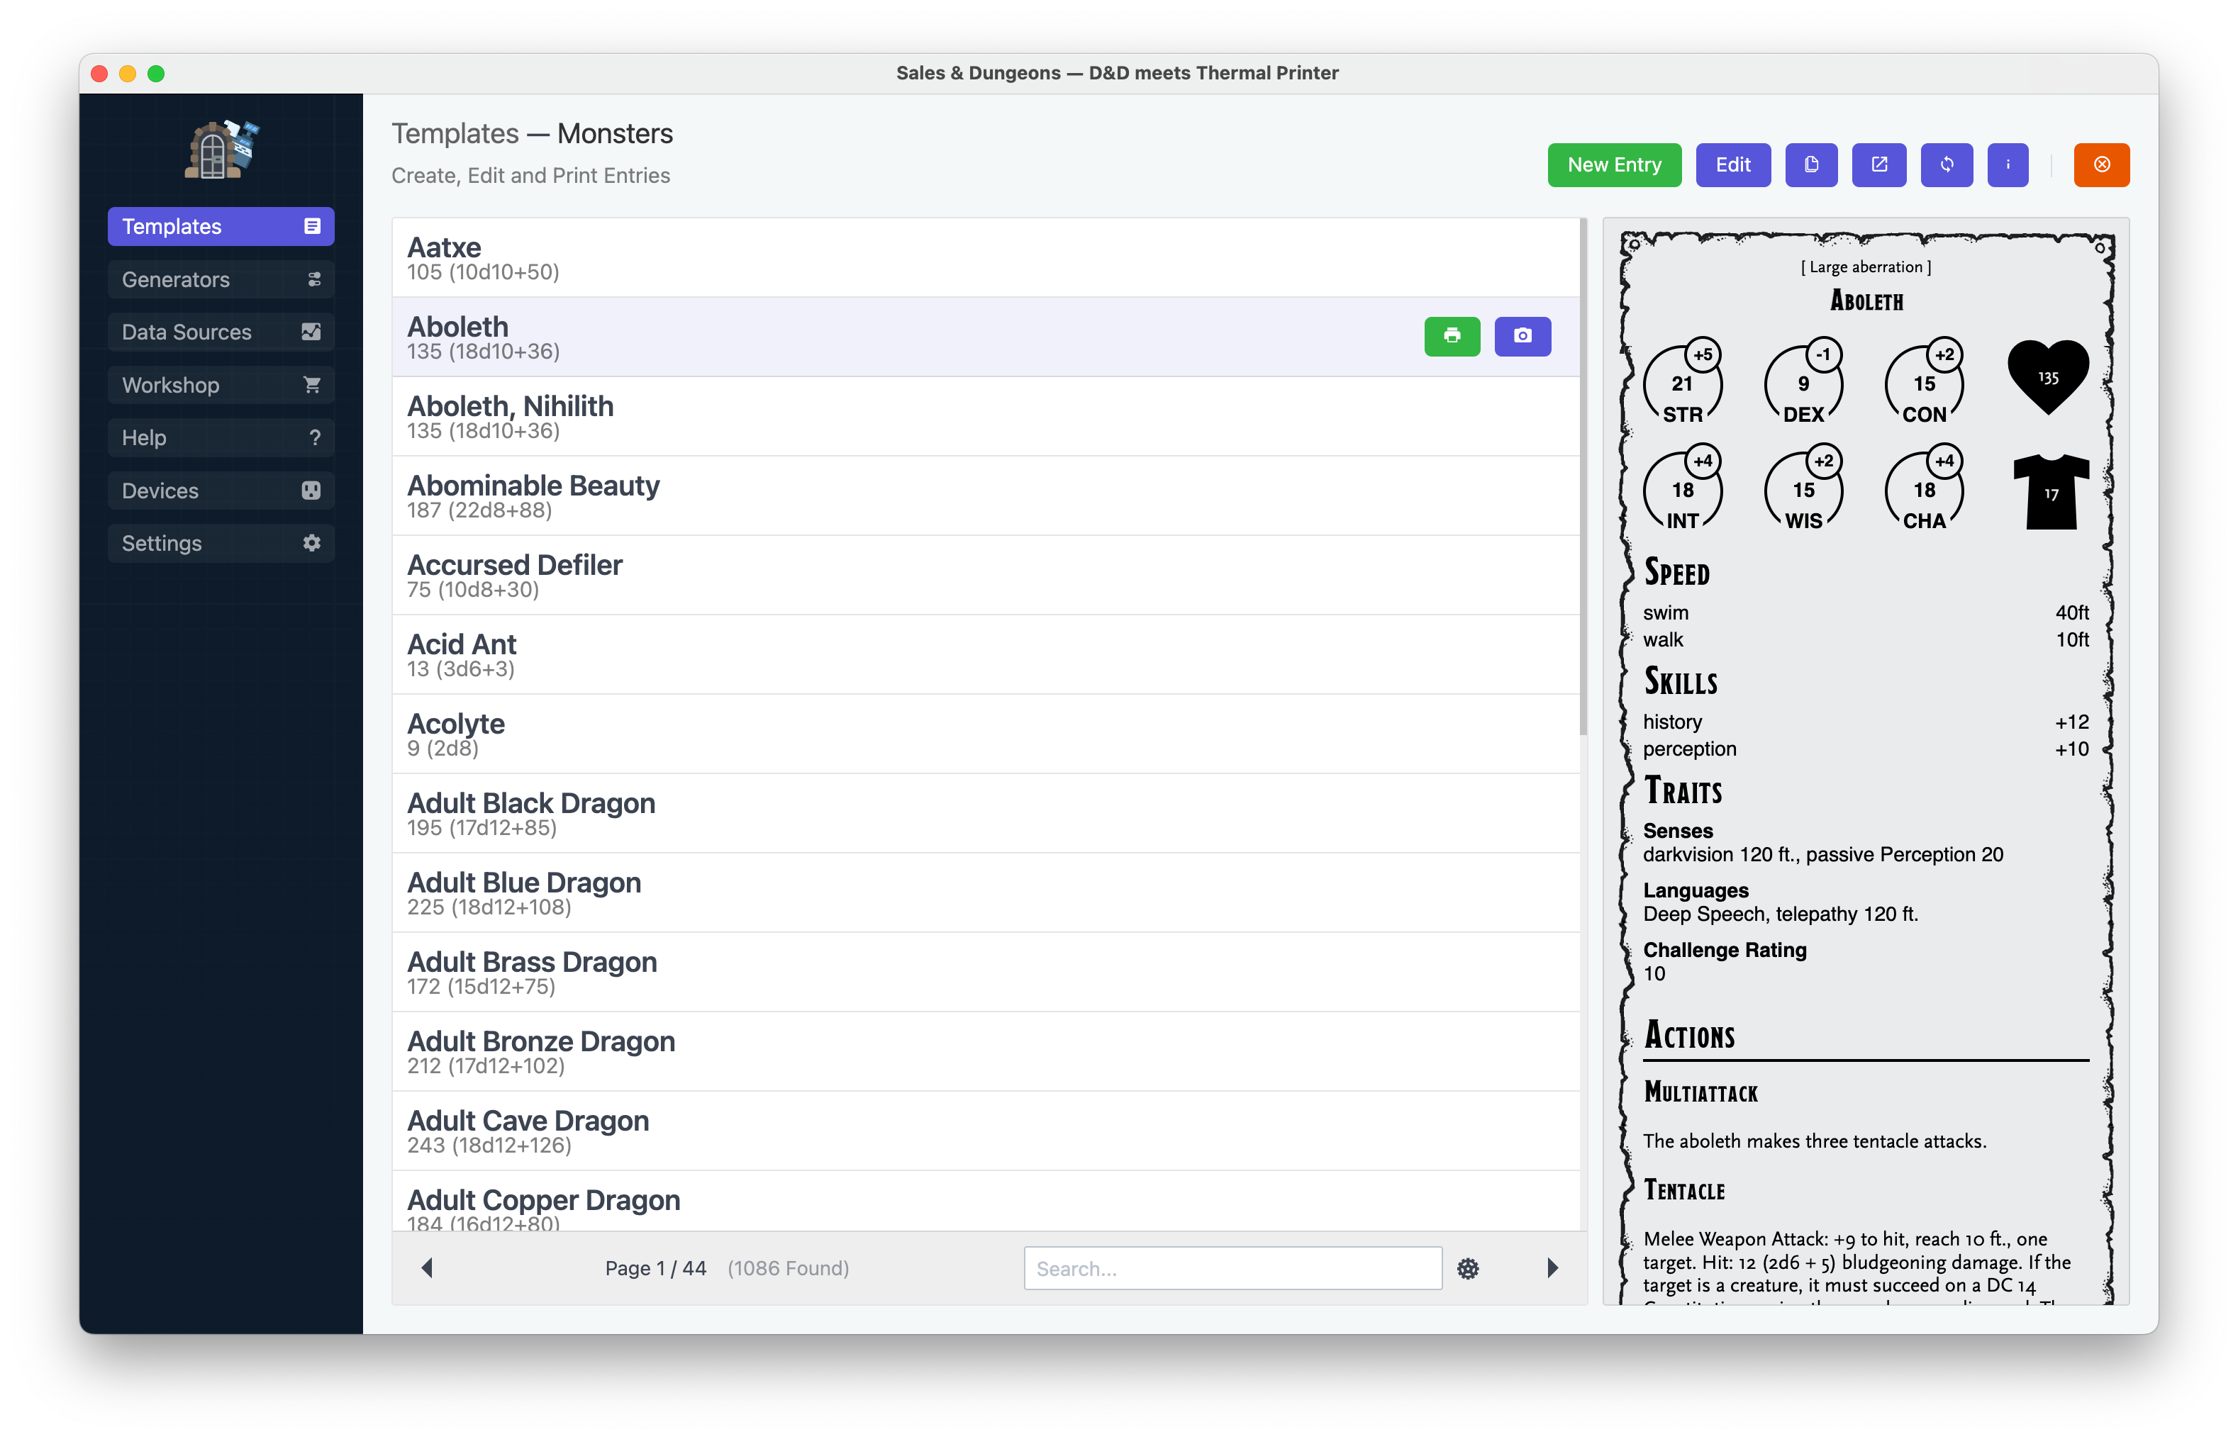This screenshot has width=2238, height=1439.
Task: Click the sync/refresh icon button
Action: (1947, 165)
